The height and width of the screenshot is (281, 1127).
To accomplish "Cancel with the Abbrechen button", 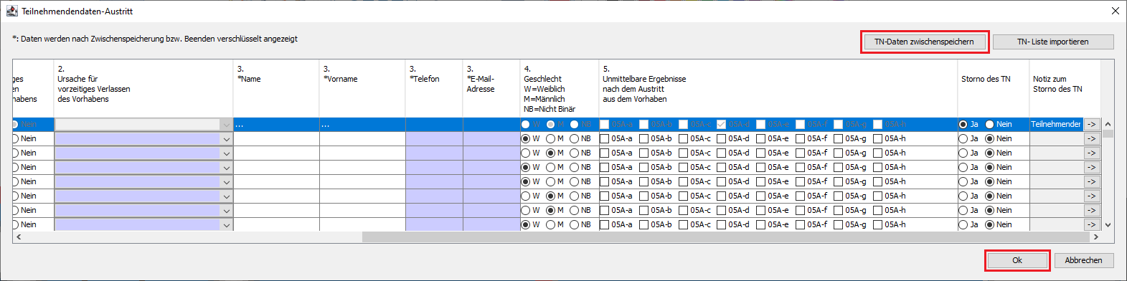I will [x=1083, y=260].
